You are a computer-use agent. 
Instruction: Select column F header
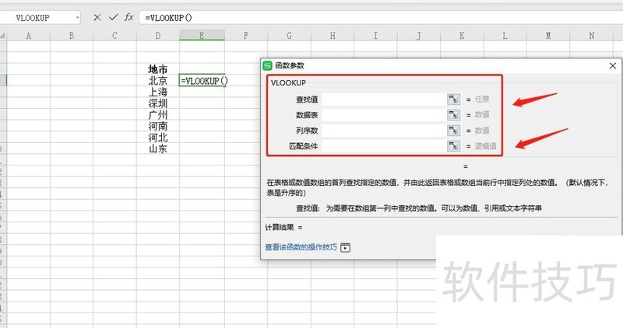click(246, 35)
